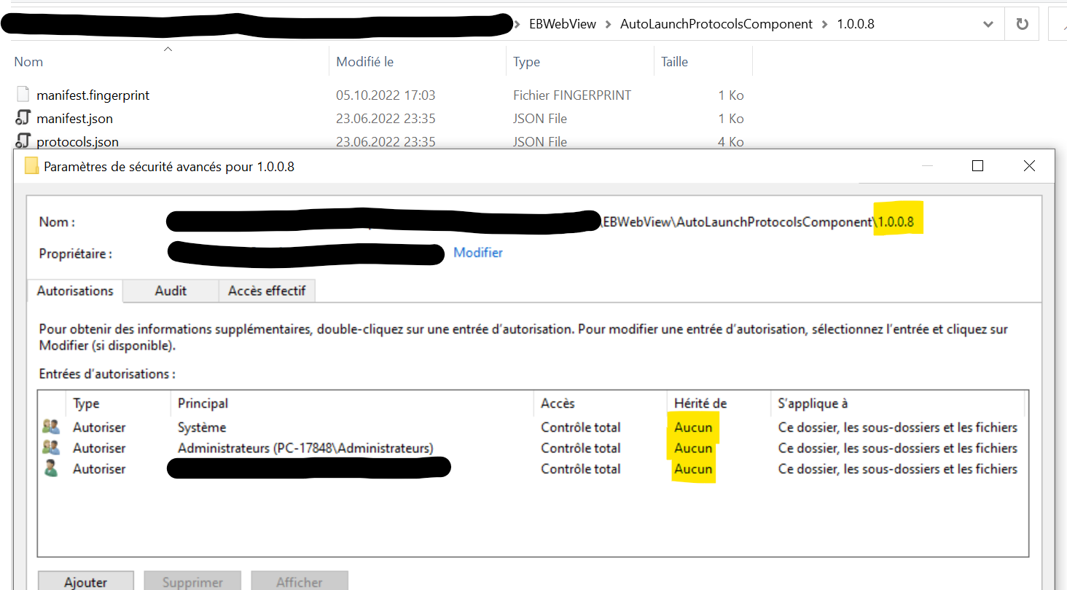Click the Modifier link next to Propriétaire
1067x590 pixels.
click(x=477, y=252)
